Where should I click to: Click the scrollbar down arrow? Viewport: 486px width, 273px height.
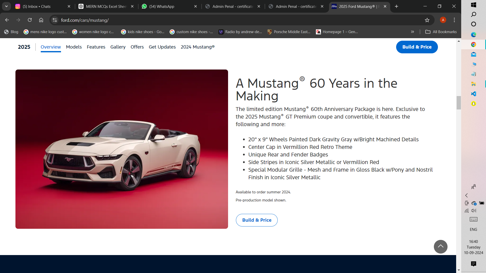(459, 270)
